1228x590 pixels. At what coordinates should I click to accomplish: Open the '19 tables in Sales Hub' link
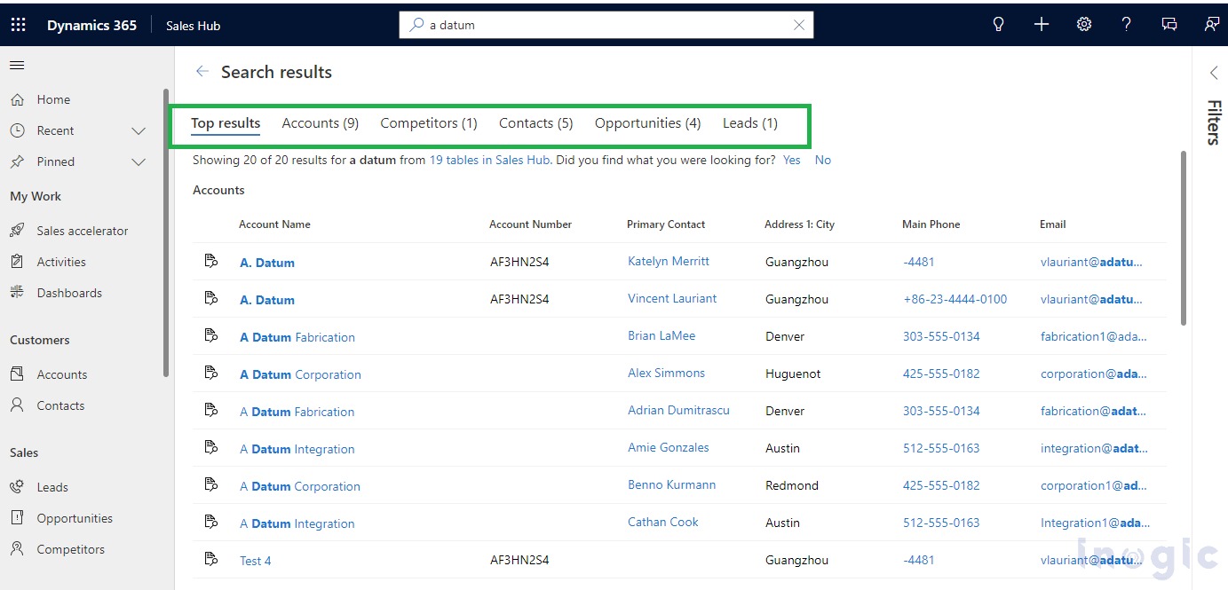(490, 161)
